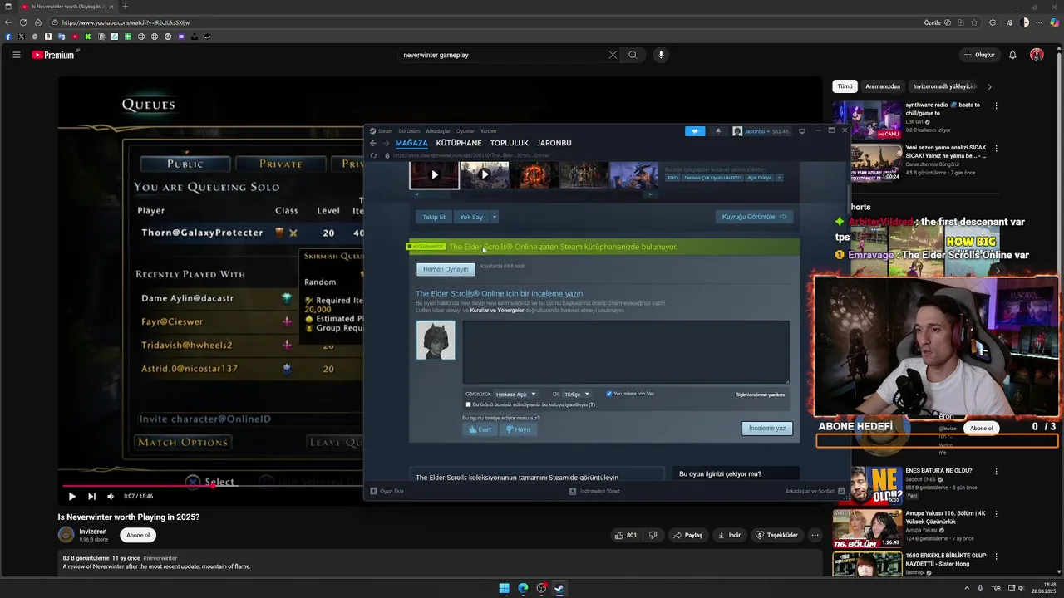Image resolution: width=1064 pixels, height=598 pixels.
Task: Open the Facebook bookmark in the bookmarks bar
Action: (x=8, y=37)
